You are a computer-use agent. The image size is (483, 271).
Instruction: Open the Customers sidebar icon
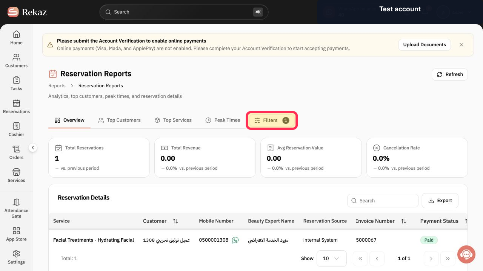click(16, 58)
